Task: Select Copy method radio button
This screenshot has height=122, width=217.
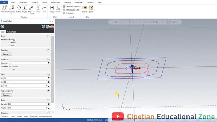Action: click(x=9, y=40)
